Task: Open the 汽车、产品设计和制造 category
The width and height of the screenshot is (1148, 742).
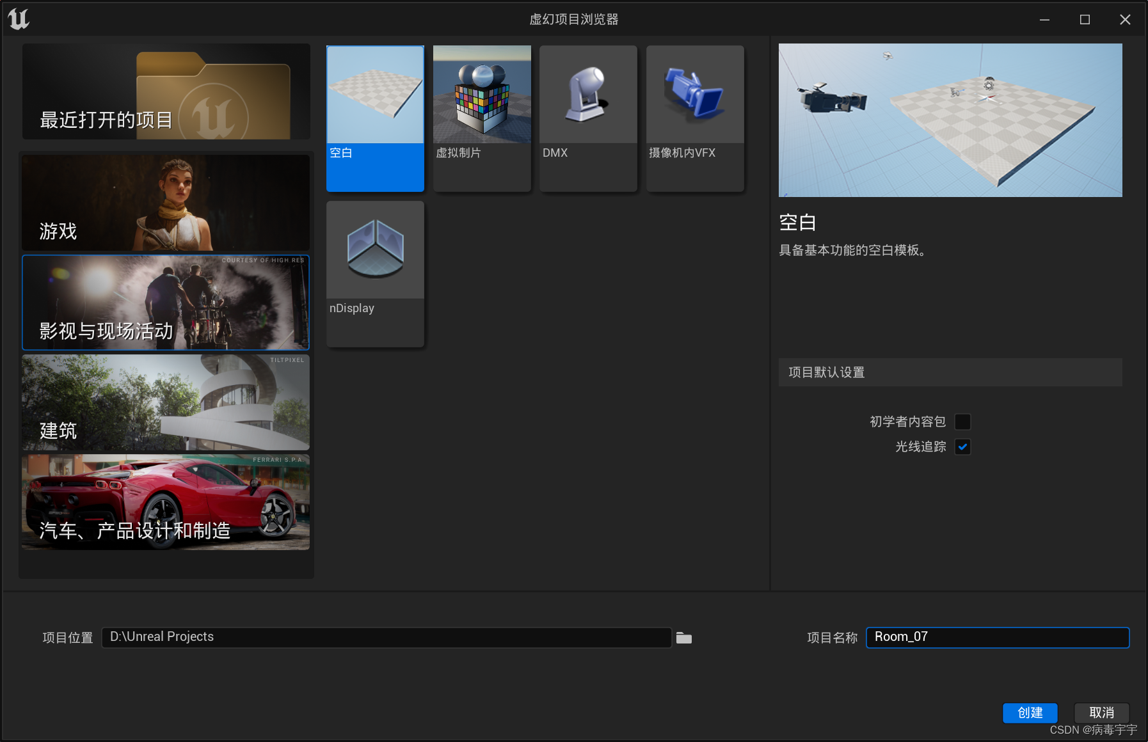Action: tap(165, 502)
